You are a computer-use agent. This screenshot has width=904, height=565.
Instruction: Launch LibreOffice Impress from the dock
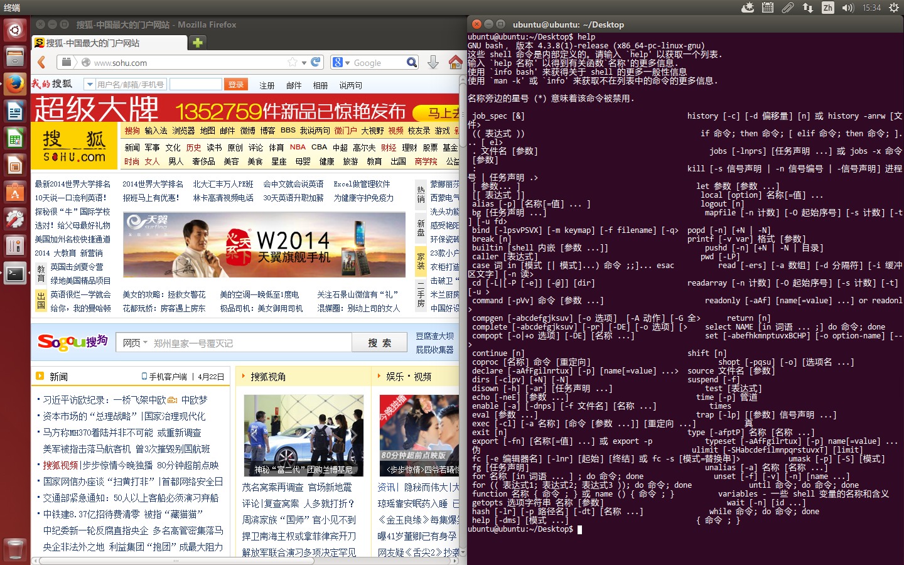point(15,165)
